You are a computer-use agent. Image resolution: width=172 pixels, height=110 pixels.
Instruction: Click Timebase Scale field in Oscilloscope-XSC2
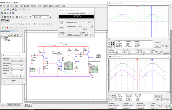coord(117,52)
